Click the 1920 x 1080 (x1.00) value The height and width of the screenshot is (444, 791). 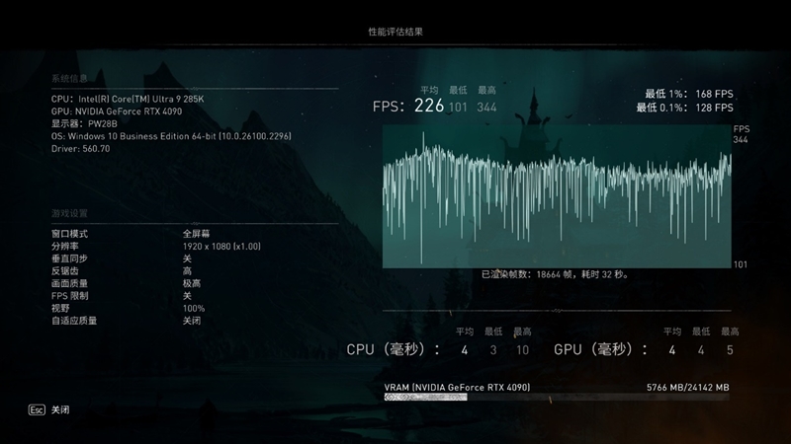click(221, 246)
